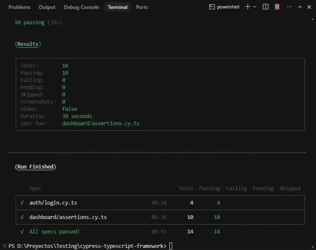Switch to the Problems tab
This screenshot has width=316, height=250.
tap(19, 7)
